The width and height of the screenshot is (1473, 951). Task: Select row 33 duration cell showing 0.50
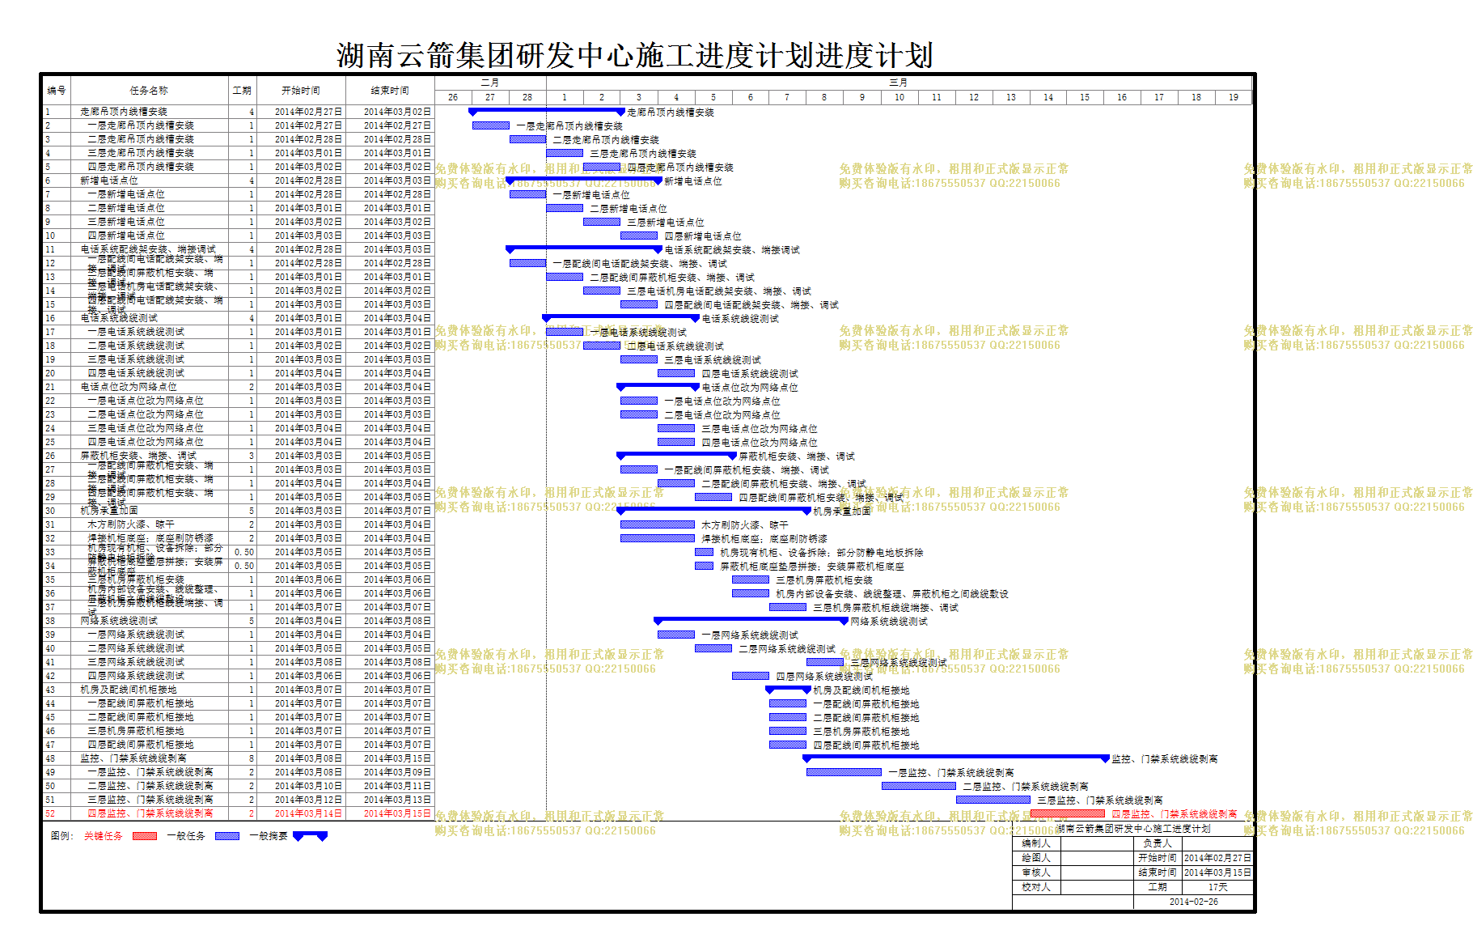tap(243, 552)
